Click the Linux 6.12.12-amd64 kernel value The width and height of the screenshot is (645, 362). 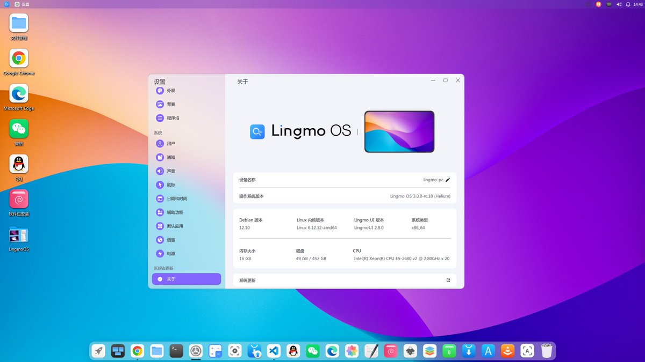click(317, 228)
